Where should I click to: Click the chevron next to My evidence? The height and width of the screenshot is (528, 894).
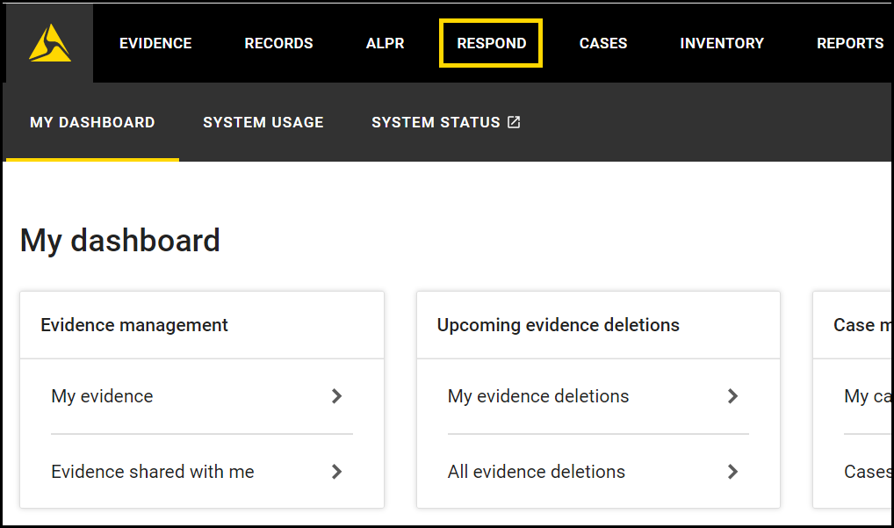(x=336, y=396)
